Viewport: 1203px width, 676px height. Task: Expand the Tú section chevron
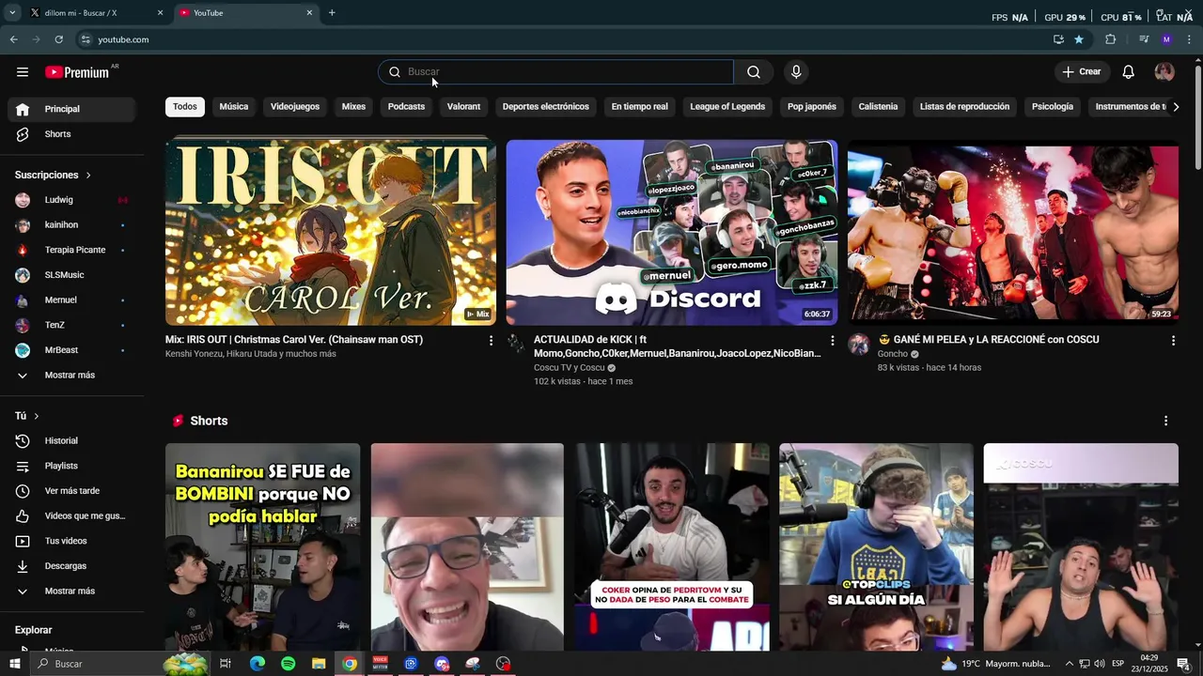click(x=37, y=416)
